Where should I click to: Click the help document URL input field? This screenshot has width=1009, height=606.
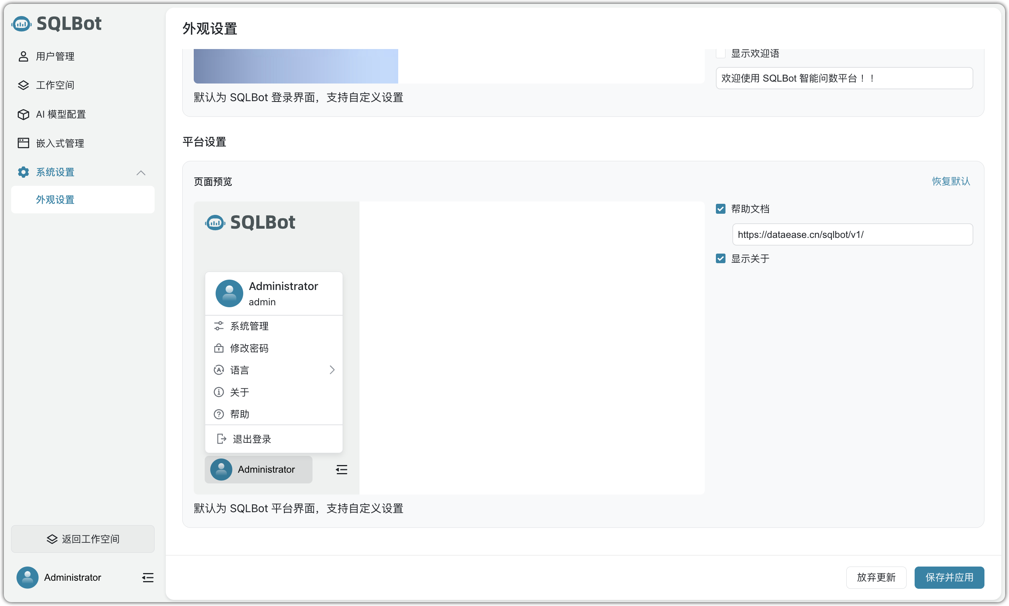852,234
